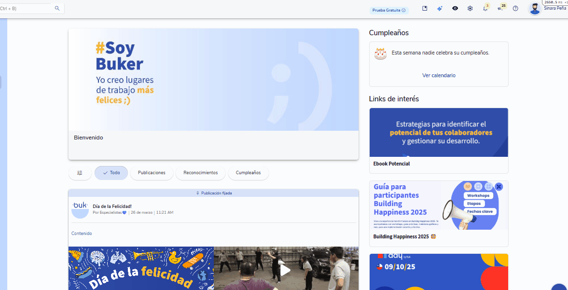Open the feed filter sliders button
Viewport: 568px width, 290px height.
(80, 173)
